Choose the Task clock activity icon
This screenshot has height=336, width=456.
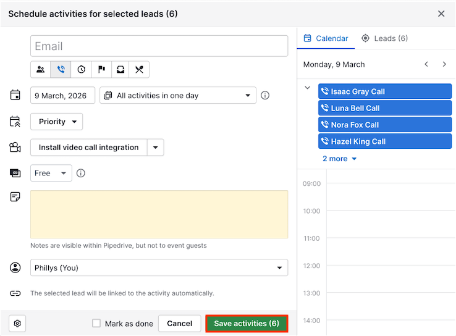[x=81, y=70]
